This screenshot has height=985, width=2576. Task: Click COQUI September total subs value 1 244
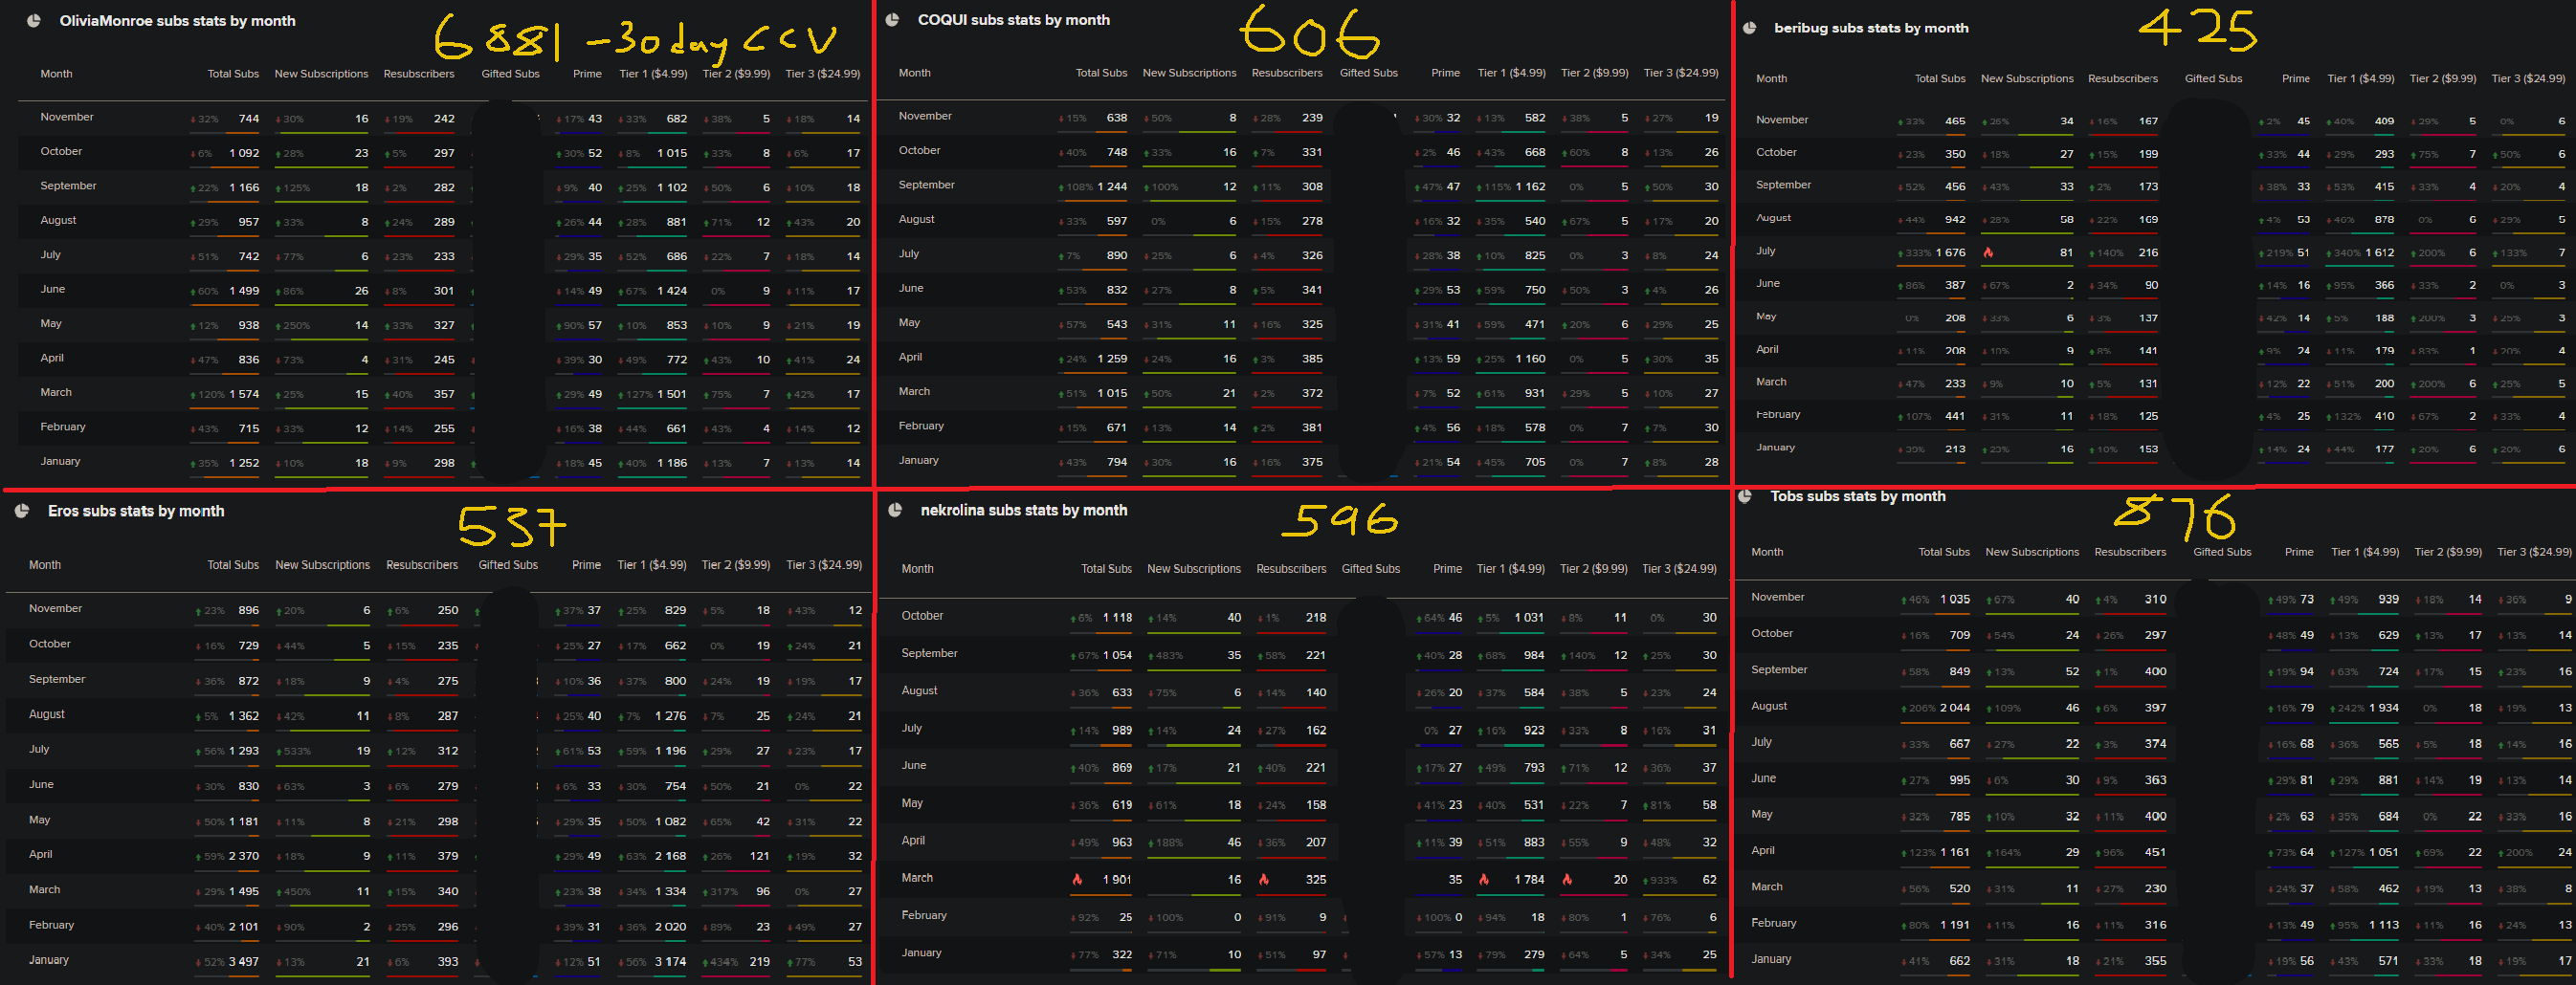1112,186
